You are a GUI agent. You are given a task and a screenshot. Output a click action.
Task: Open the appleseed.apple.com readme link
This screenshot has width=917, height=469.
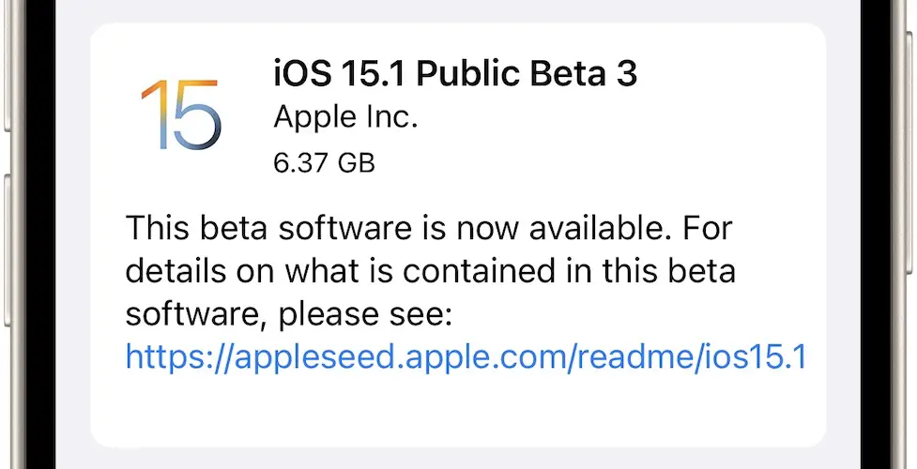[x=466, y=356]
